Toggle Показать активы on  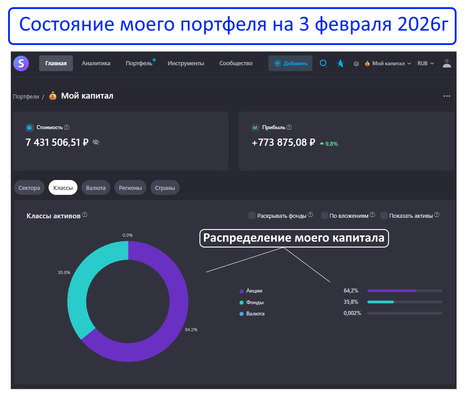384,216
